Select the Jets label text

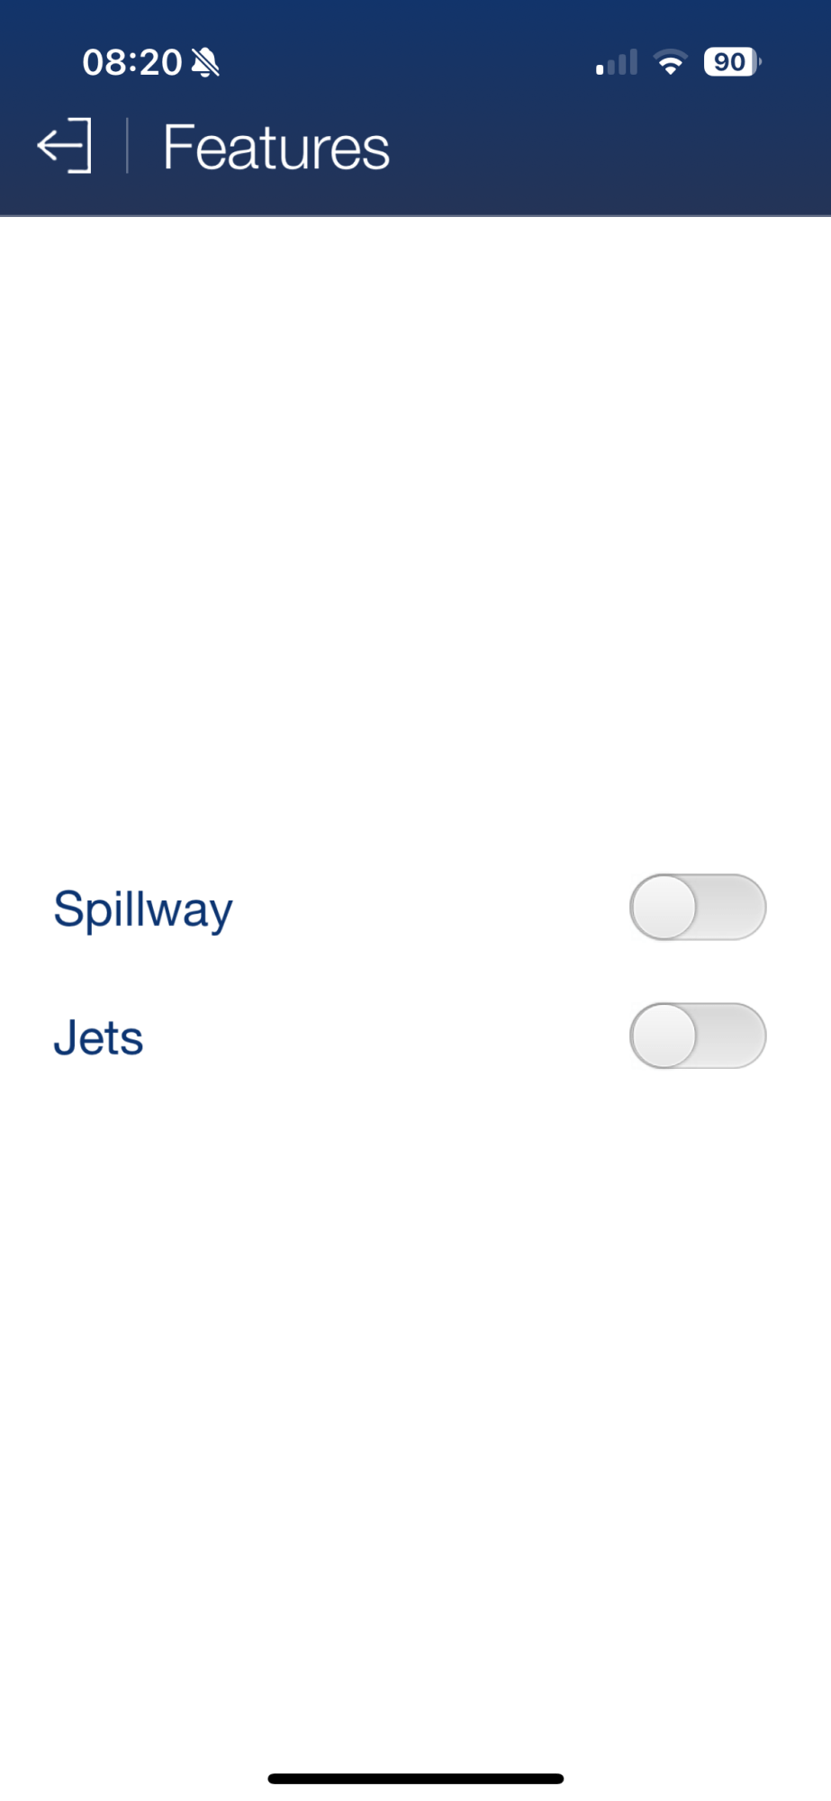(x=98, y=1037)
